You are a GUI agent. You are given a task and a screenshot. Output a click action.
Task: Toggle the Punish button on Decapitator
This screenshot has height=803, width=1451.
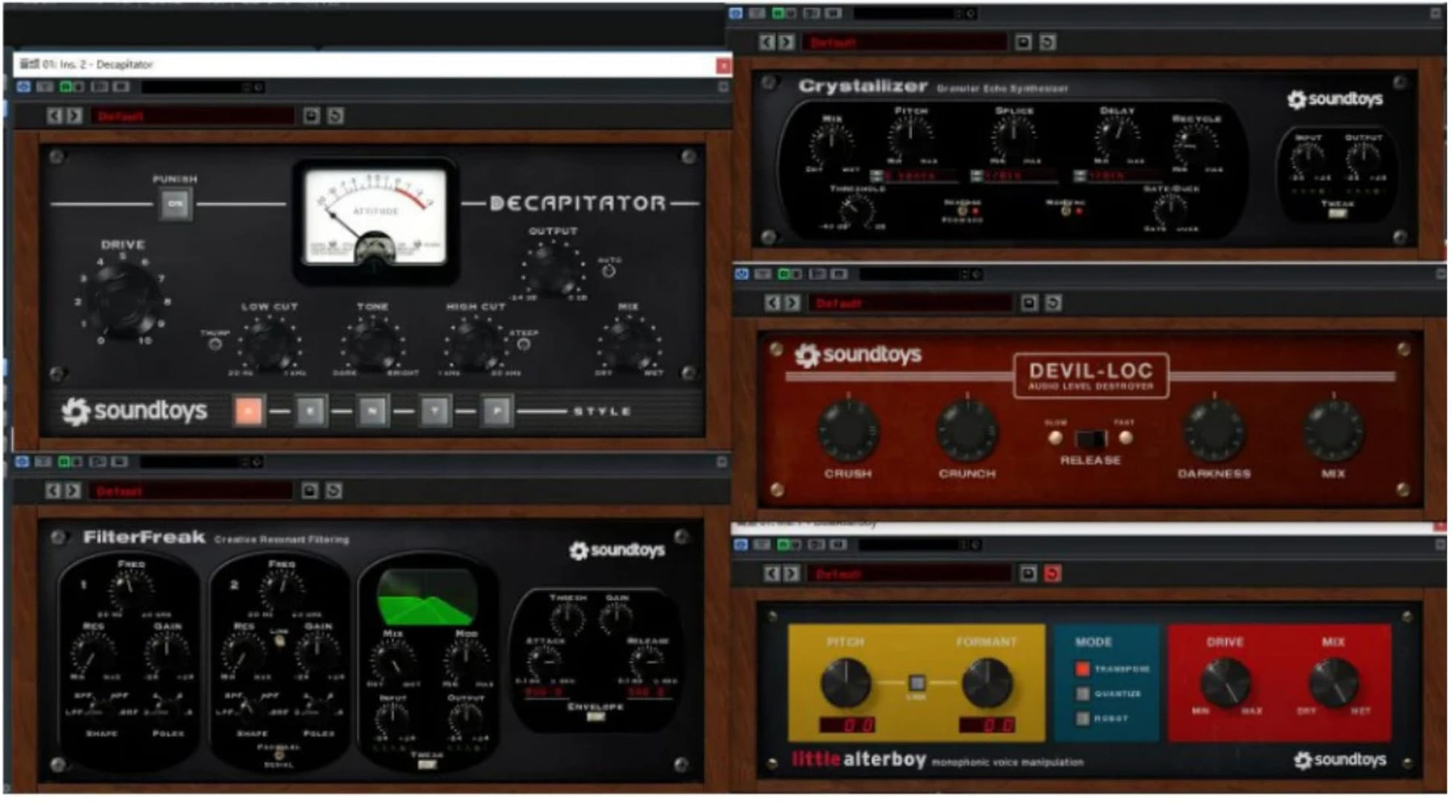pos(175,203)
